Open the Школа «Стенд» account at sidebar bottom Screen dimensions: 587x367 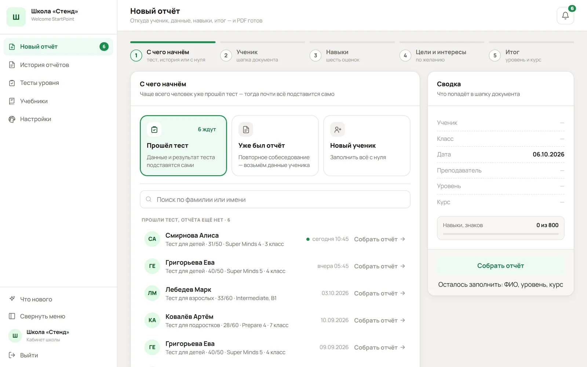coord(58,335)
